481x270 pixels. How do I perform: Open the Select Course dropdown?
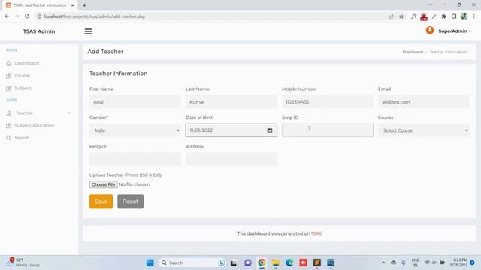point(424,130)
